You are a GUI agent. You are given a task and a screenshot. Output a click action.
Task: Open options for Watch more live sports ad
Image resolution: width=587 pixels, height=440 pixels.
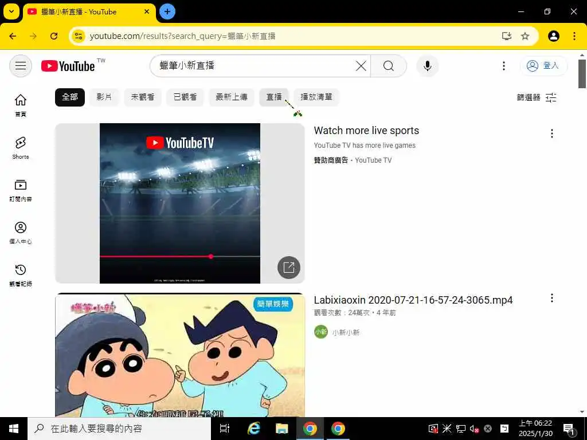pyautogui.click(x=552, y=133)
